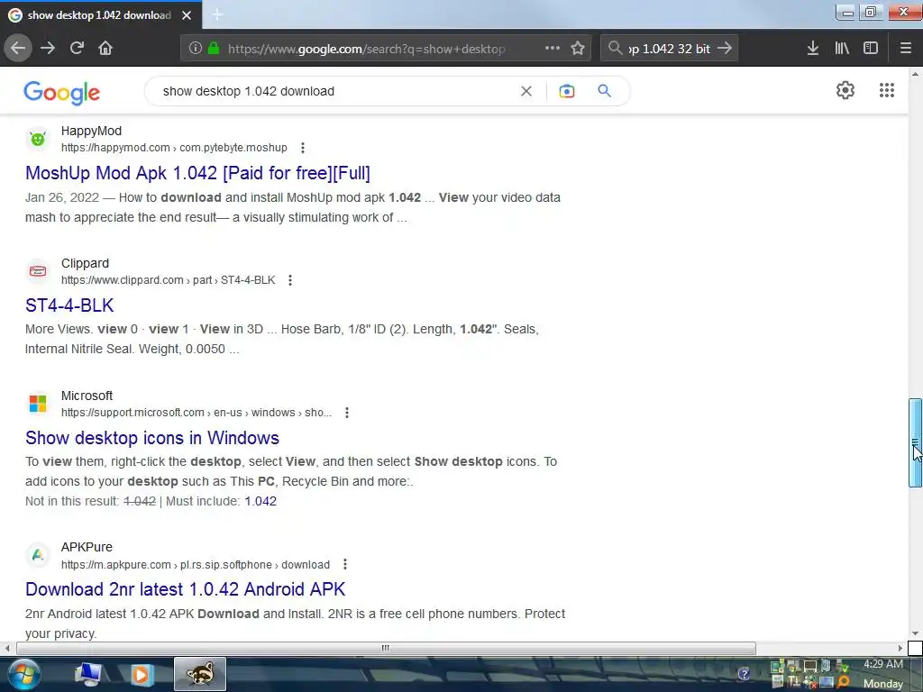This screenshot has height=692, width=923.
Task: Click the green padlock security icon
Action: point(214,49)
